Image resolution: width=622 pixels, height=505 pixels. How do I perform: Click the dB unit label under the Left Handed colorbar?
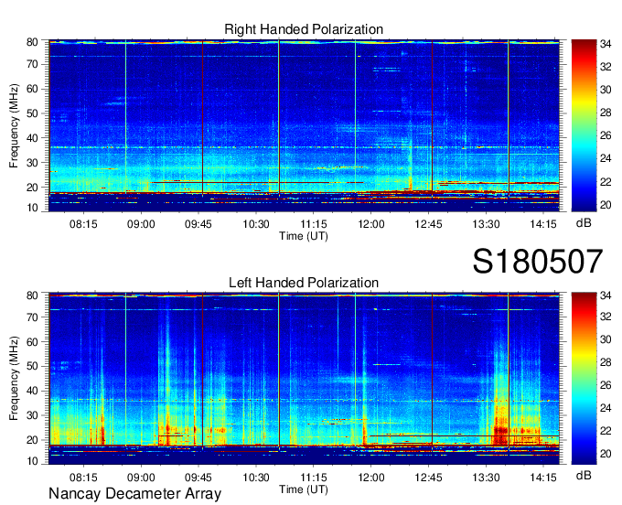pos(584,475)
